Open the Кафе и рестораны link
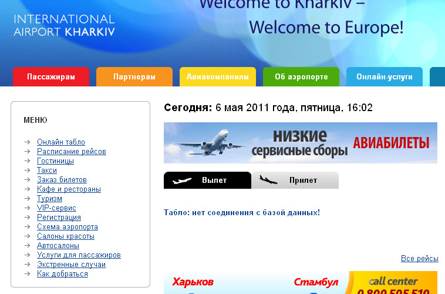 [69, 189]
